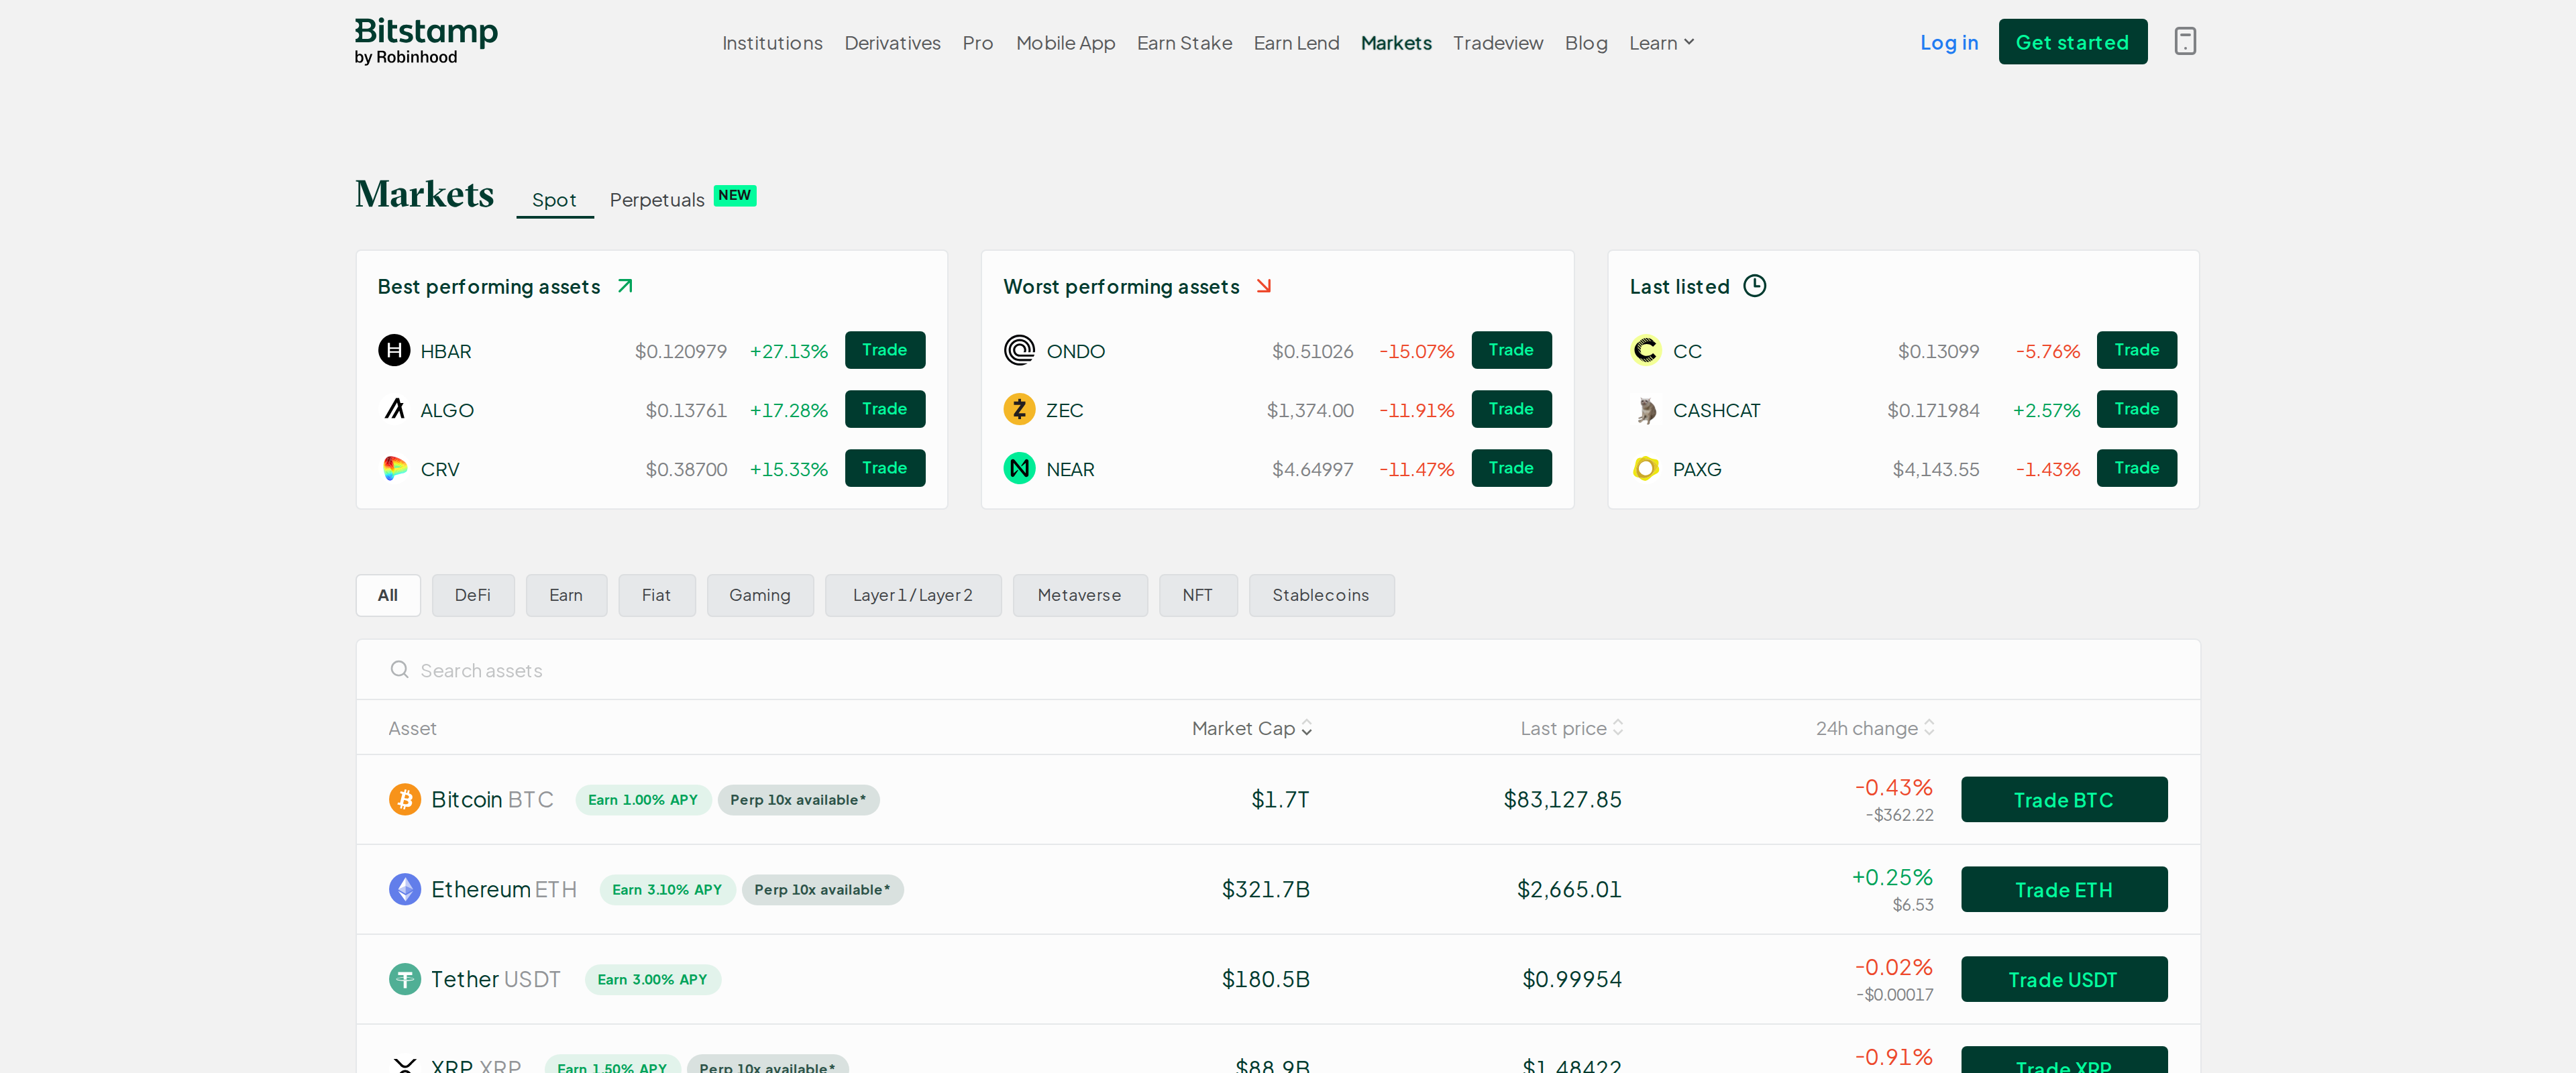Click the Tether logo icon
Viewport: 2576px width, 1073px height.
pos(404,979)
